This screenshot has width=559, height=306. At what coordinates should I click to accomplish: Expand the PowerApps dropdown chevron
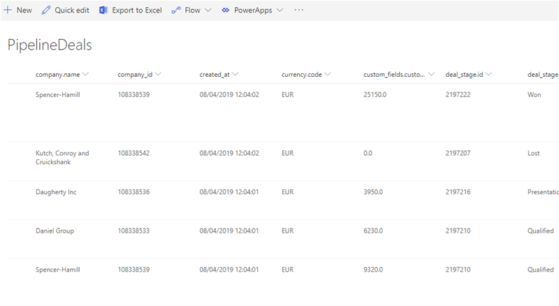[x=279, y=10]
